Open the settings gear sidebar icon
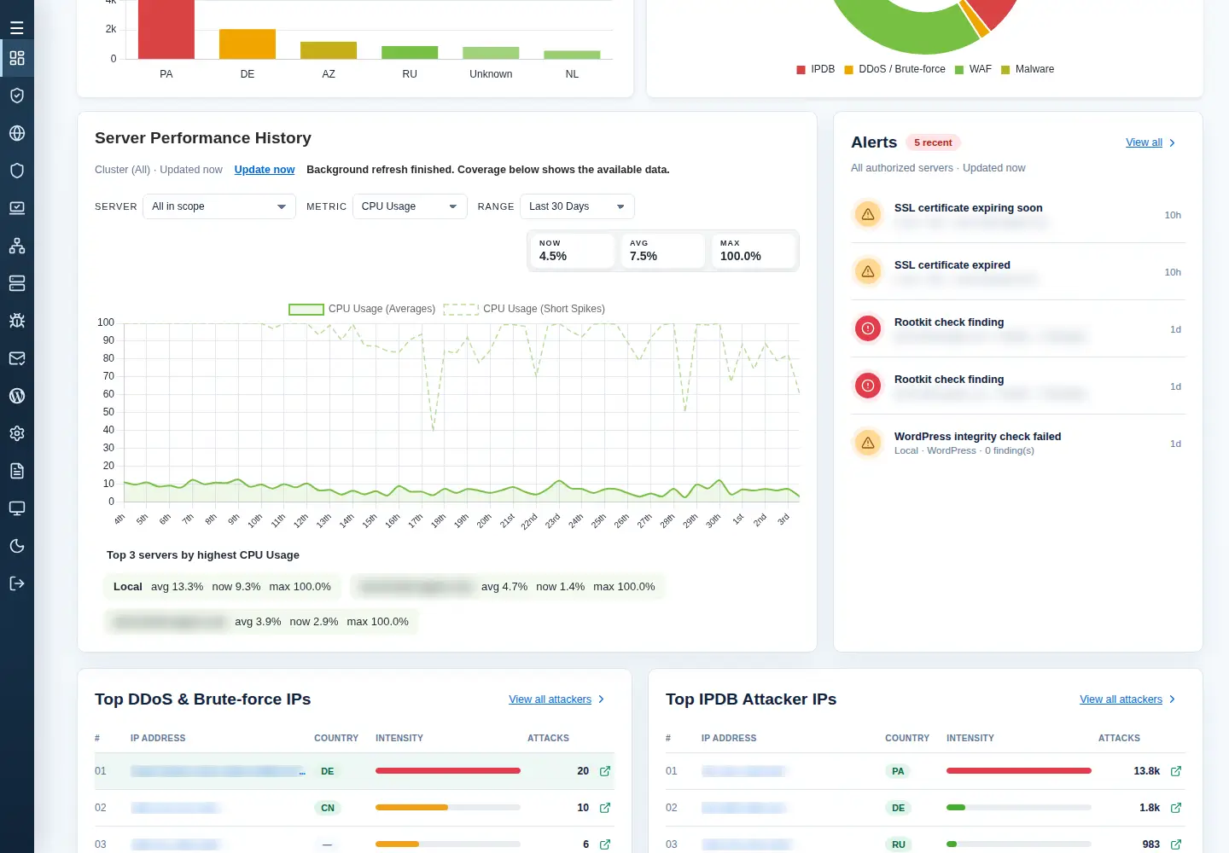The height and width of the screenshot is (853, 1229). pyautogui.click(x=17, y=433)
